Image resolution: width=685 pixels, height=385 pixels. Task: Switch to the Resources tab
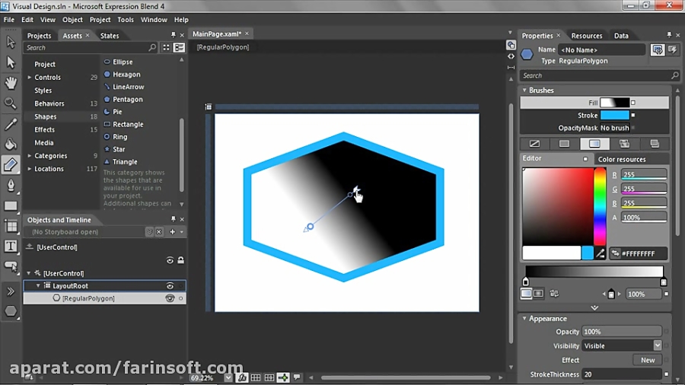pyautogui.click(x=586, y=36)
